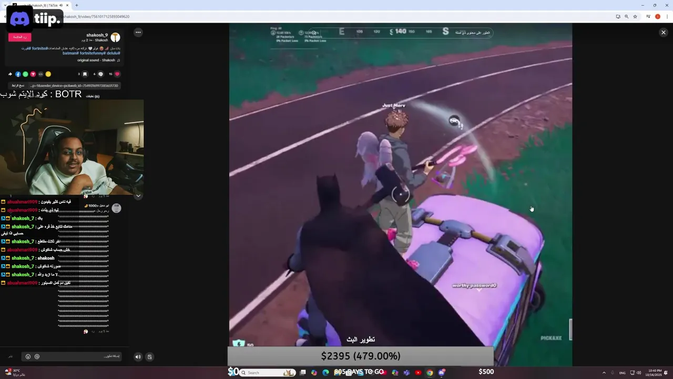This screenshot has width=673, height=379.
Task: Mute the video with speaker icon
Action: click(138, 357)
